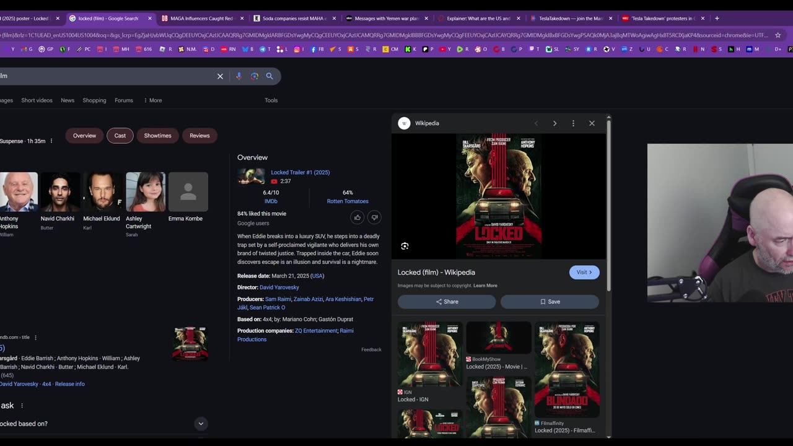
Task: Open the Facebook bookmark labeled FB
Action: 317,49
